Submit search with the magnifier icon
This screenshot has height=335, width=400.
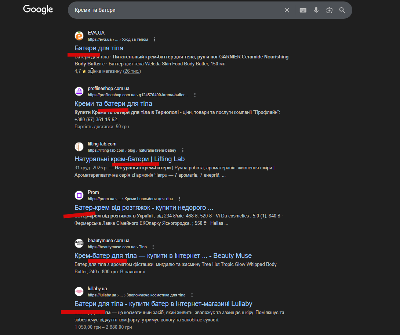click(342, 10)
